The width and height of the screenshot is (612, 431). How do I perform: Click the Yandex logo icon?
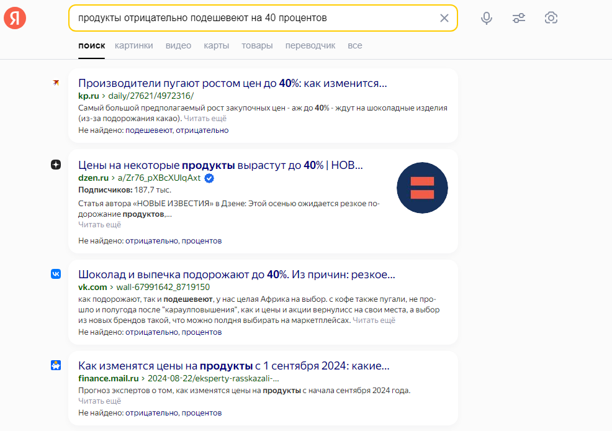pyautogui.click(x=15, y=18)
